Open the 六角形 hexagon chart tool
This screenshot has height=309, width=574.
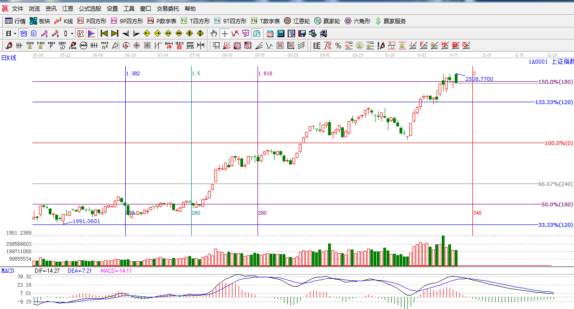tap(357, 21)
